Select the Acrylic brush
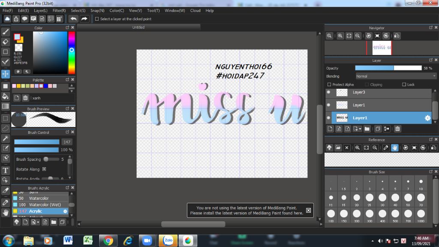The height and width of the screenshot is (247, 439). tap(40, 211)
